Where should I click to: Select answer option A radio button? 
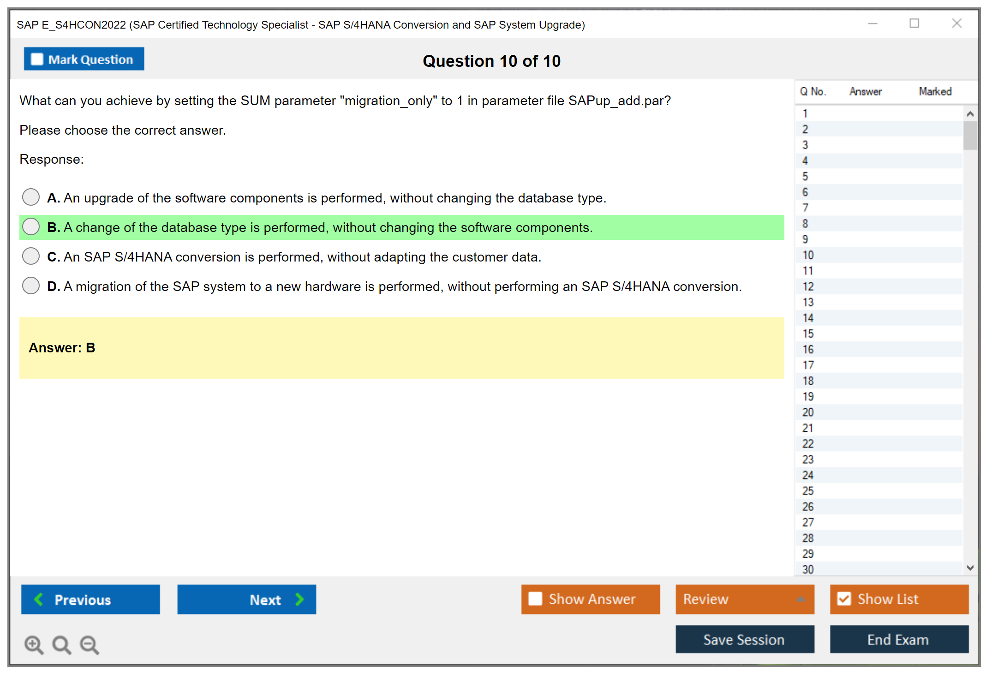pyautogui.click(x=31, y=197)
